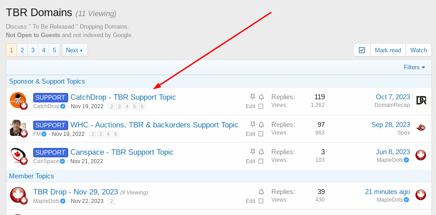The image size is (436, 215).
Task: Click bell icon for TBR Drop topic
Action: tap(262, 192)
